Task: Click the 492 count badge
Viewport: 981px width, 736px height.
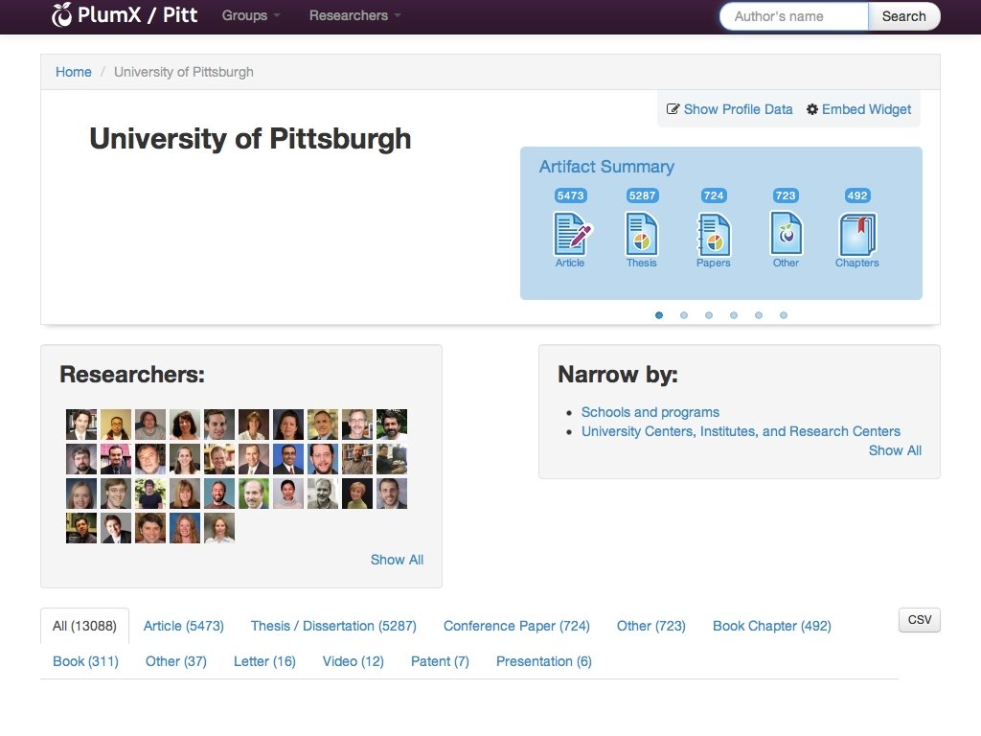Action: coord(857,195)
